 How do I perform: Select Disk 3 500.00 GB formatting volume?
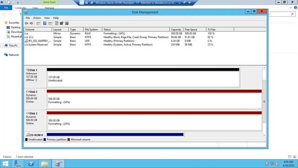(x=154, y=122)
